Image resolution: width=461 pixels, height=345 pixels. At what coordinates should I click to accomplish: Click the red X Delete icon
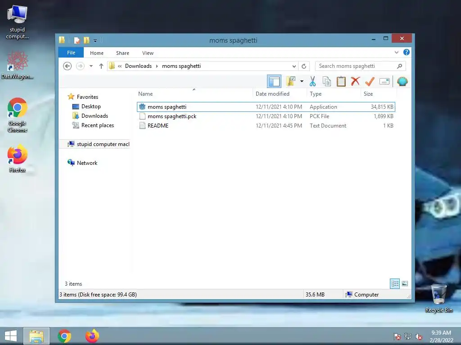355,81
